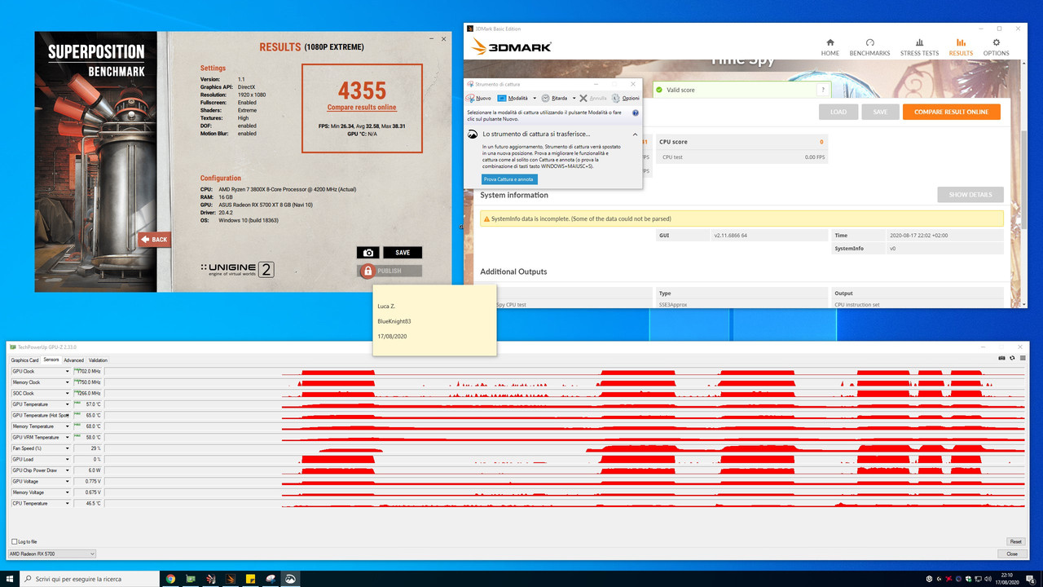The image size is (1043, 587).
Task: Click the yellow sticky note 'Luca Z.'
Action: (x=434, y=320)
